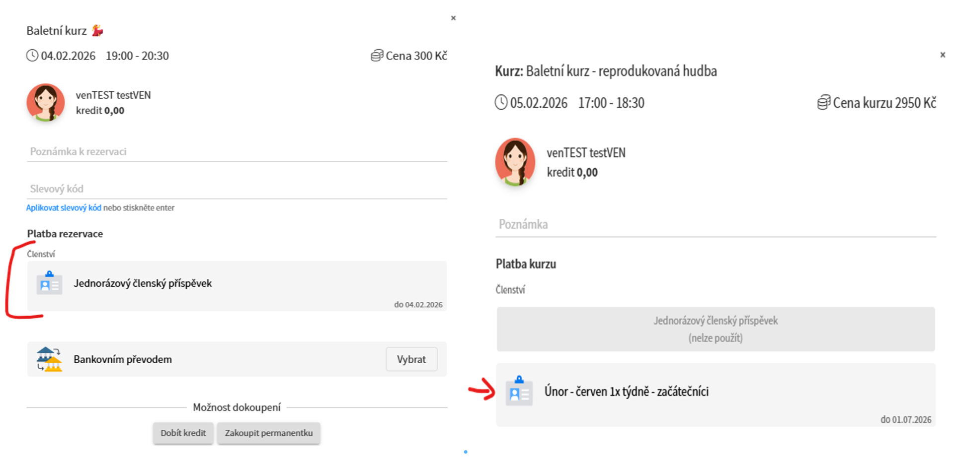Click the clock icon next to 04.02.2026
Screen dimensions: 954x467
pyautogui.click(x=32, y=56)
